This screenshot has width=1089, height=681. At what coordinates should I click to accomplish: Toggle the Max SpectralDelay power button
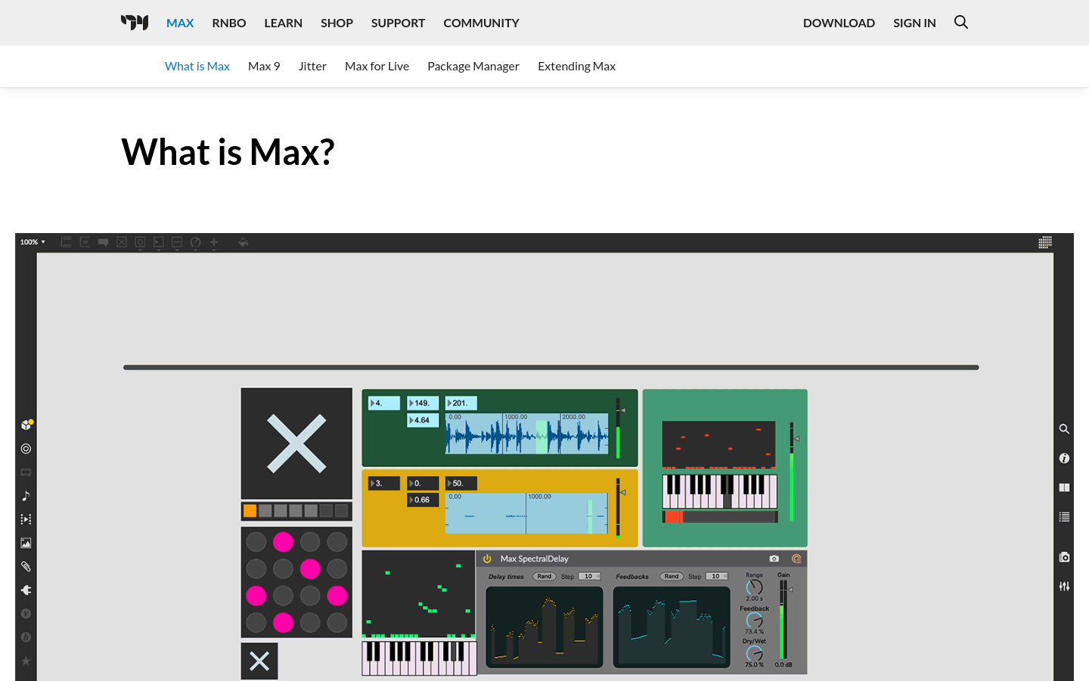pos(488,559)
